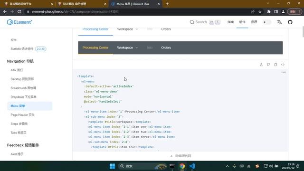The image size is (304, 171).
Task: Click the 隐藏源代码 collapse bar
Action: [x=180, y=156]
